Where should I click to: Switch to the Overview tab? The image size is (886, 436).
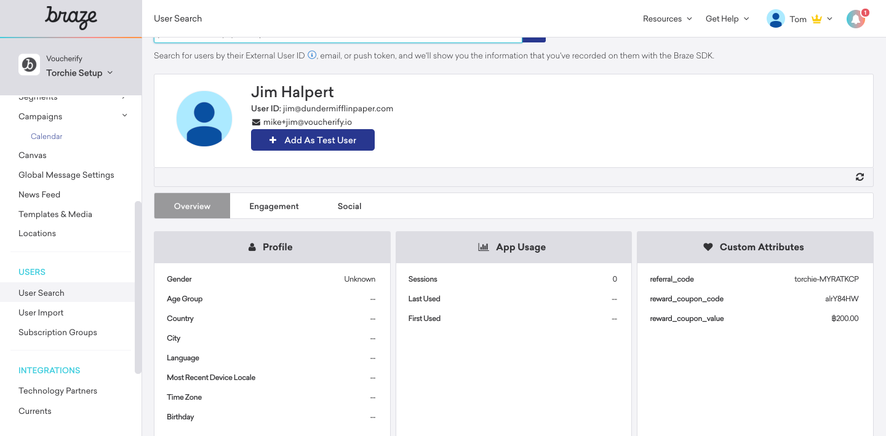pos(192,206)
